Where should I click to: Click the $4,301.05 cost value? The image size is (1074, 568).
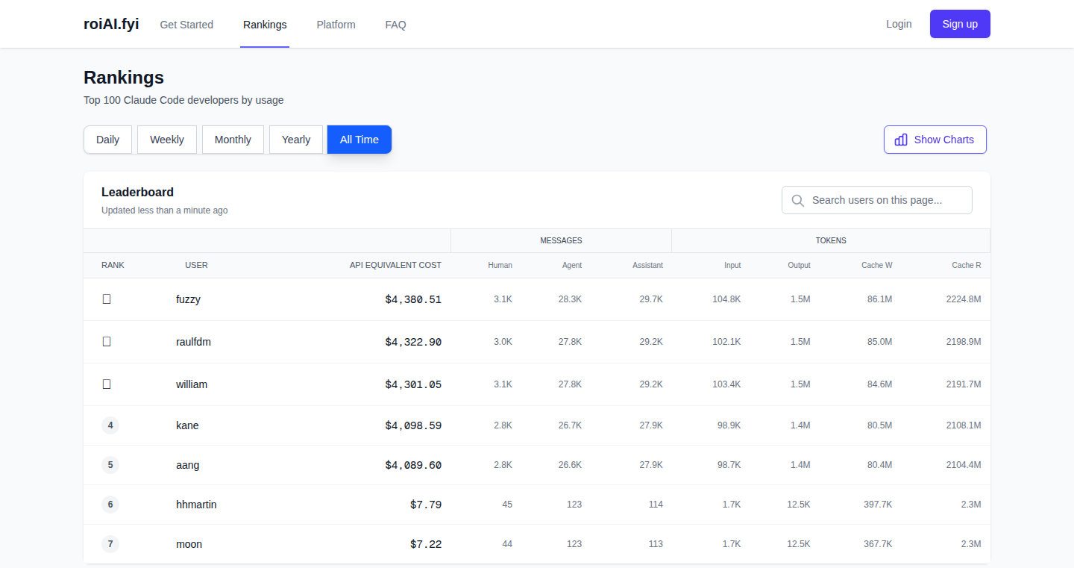(x=413, y=384)
